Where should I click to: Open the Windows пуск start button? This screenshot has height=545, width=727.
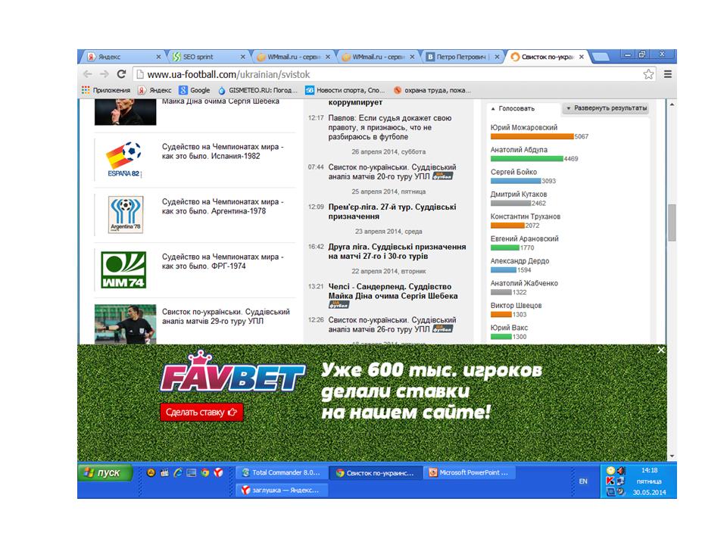coord(105,472)
